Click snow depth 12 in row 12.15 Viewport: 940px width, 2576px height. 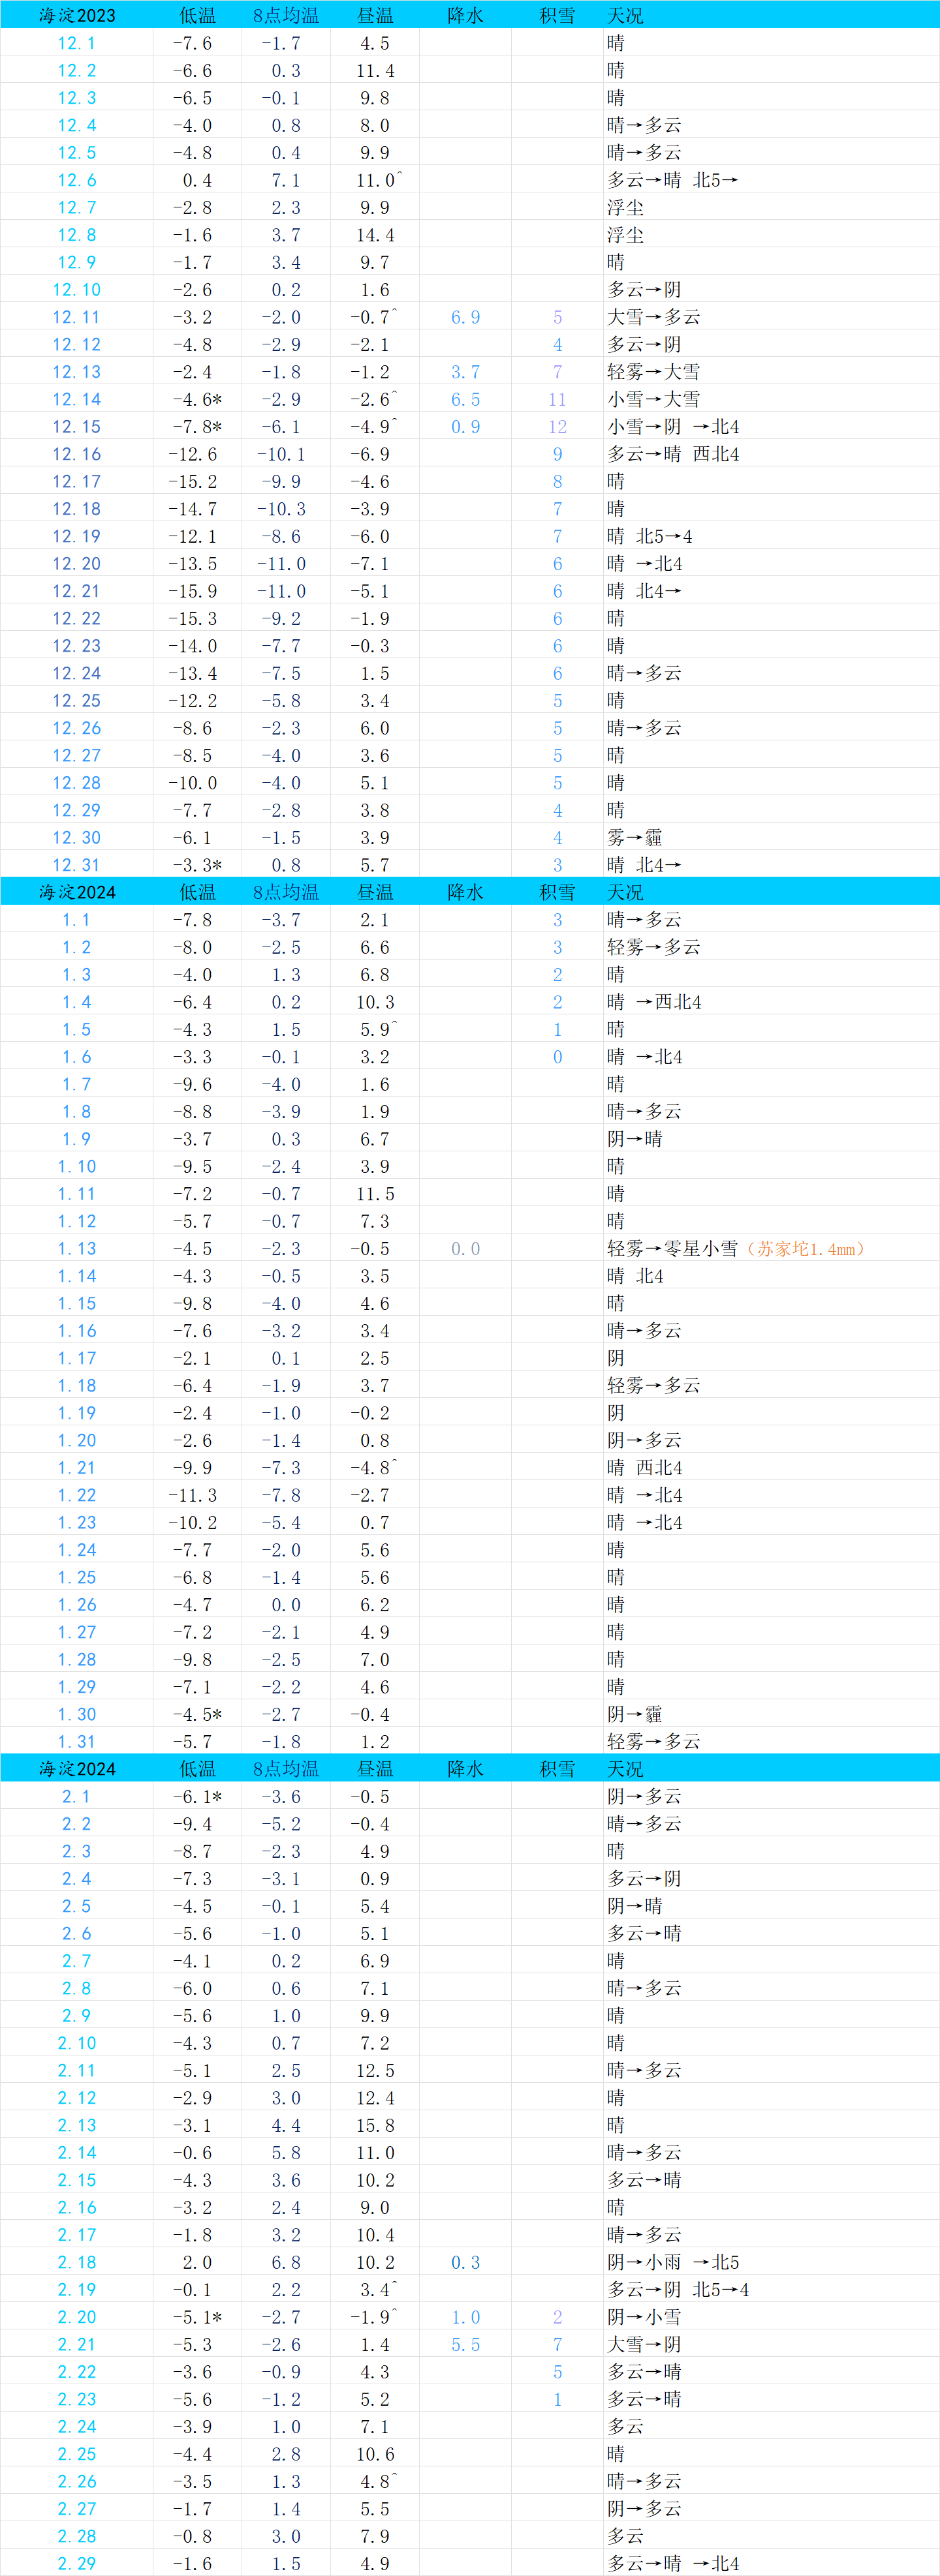coord(557,427)
